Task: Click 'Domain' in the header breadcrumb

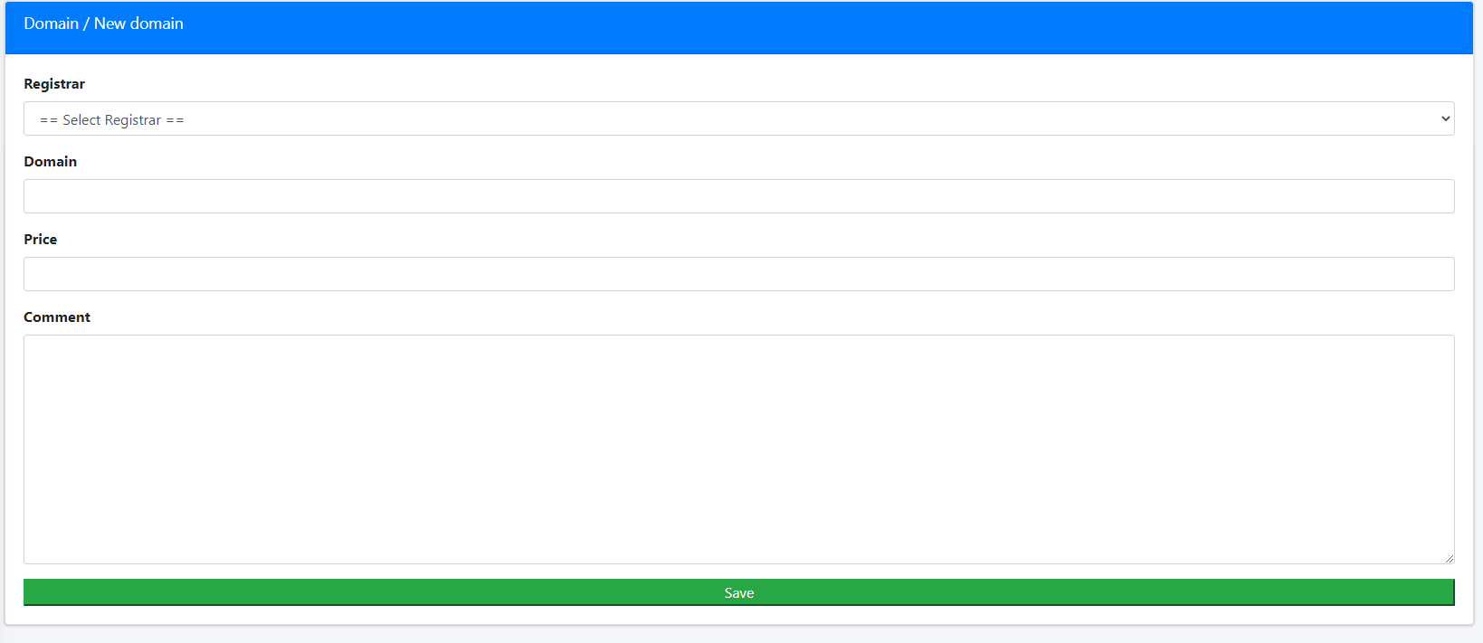Action: click(x=52, y=24)
